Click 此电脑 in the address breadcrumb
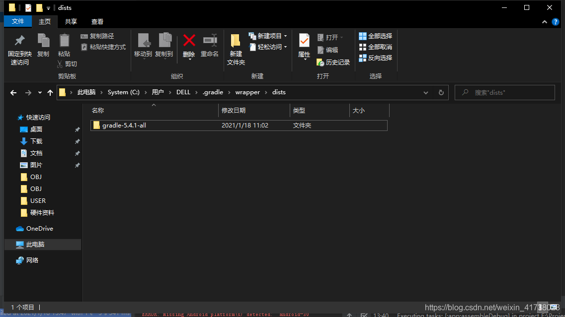Image resolution: width=565 pixels, height=317 pixels. pyautogui.click(x=86, y=92)
